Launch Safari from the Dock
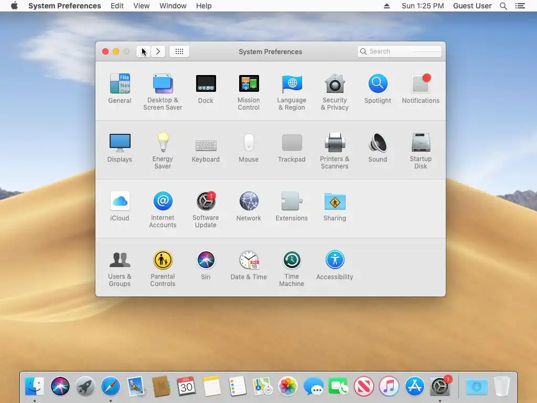This screenshot has width=537, height=403. click(111, 386)
